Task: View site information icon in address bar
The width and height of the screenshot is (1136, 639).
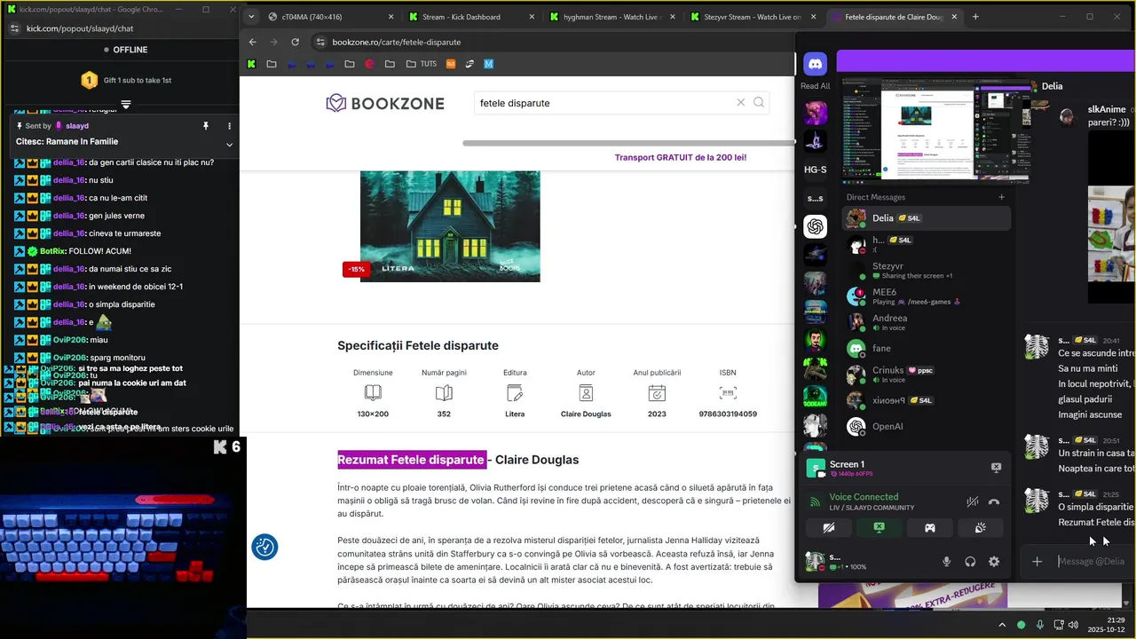Action: point(320,42)
